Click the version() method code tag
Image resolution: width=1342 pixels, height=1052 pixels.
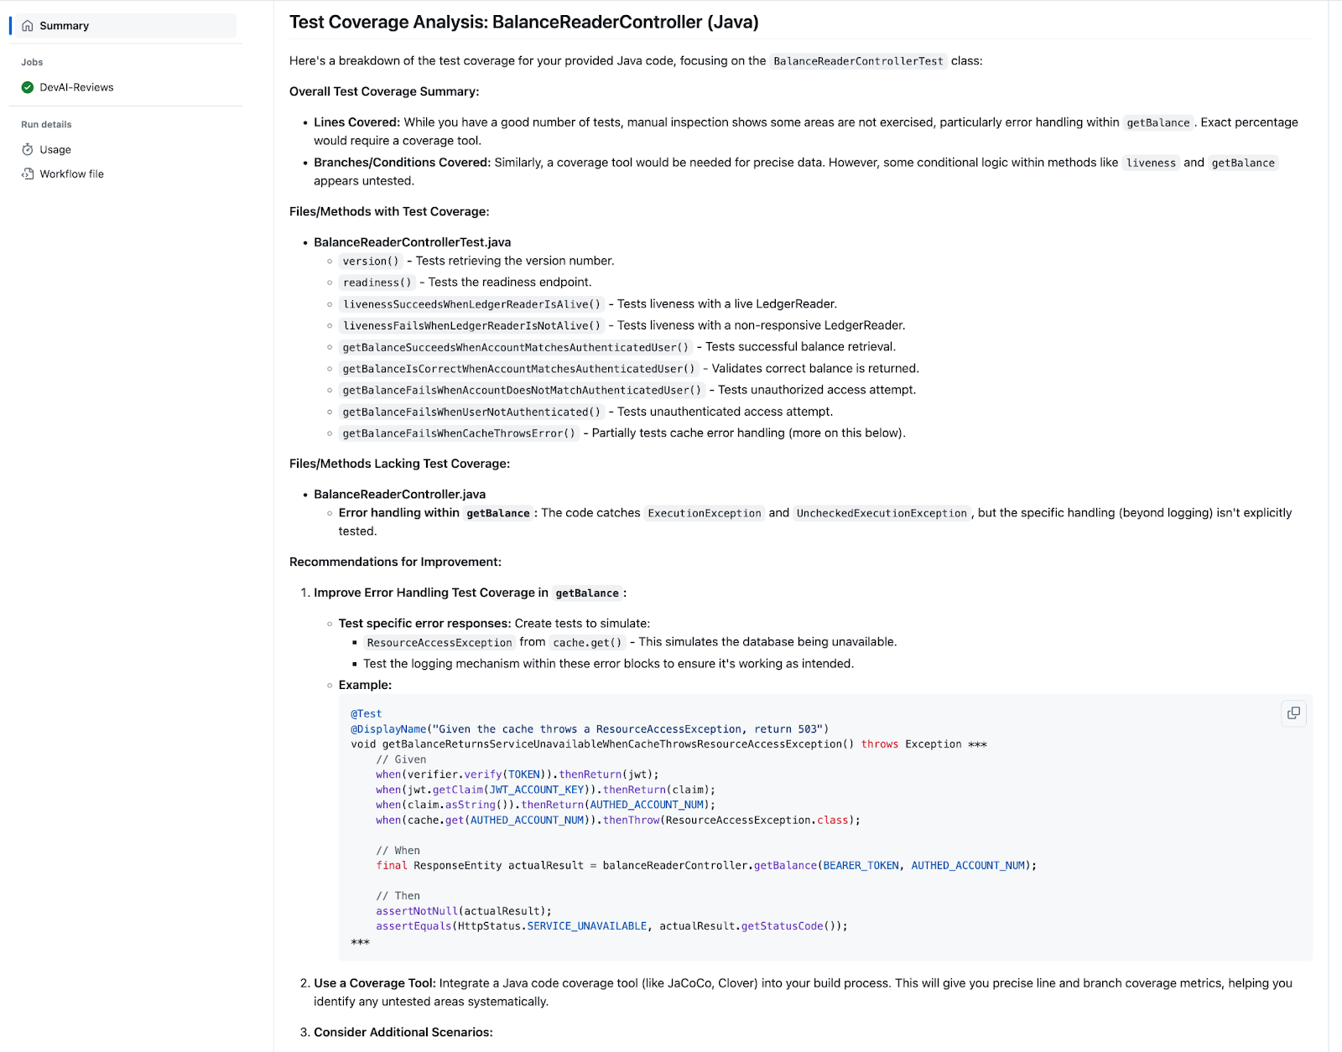click(x=371, y=262)
